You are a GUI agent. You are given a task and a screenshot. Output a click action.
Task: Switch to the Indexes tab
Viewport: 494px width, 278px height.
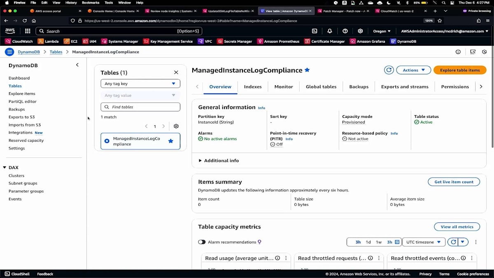coord(253,87)
